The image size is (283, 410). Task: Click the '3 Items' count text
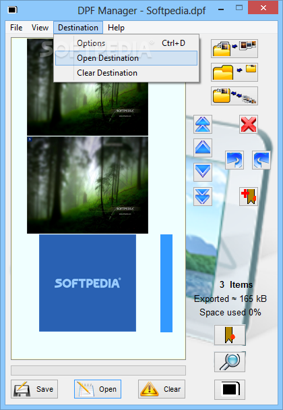point(236,284)
